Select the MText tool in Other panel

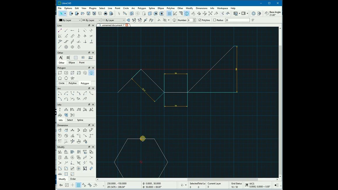tap(68, 58)
